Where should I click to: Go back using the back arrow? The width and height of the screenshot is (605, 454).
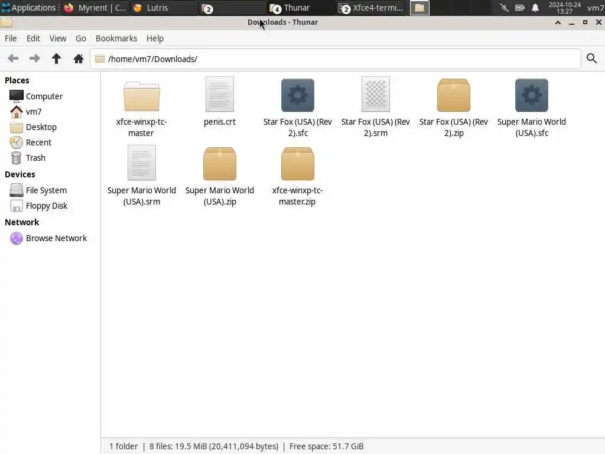(13, 59)
